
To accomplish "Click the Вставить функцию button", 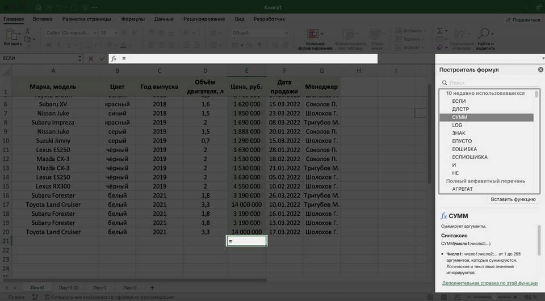I will [513, 199].
